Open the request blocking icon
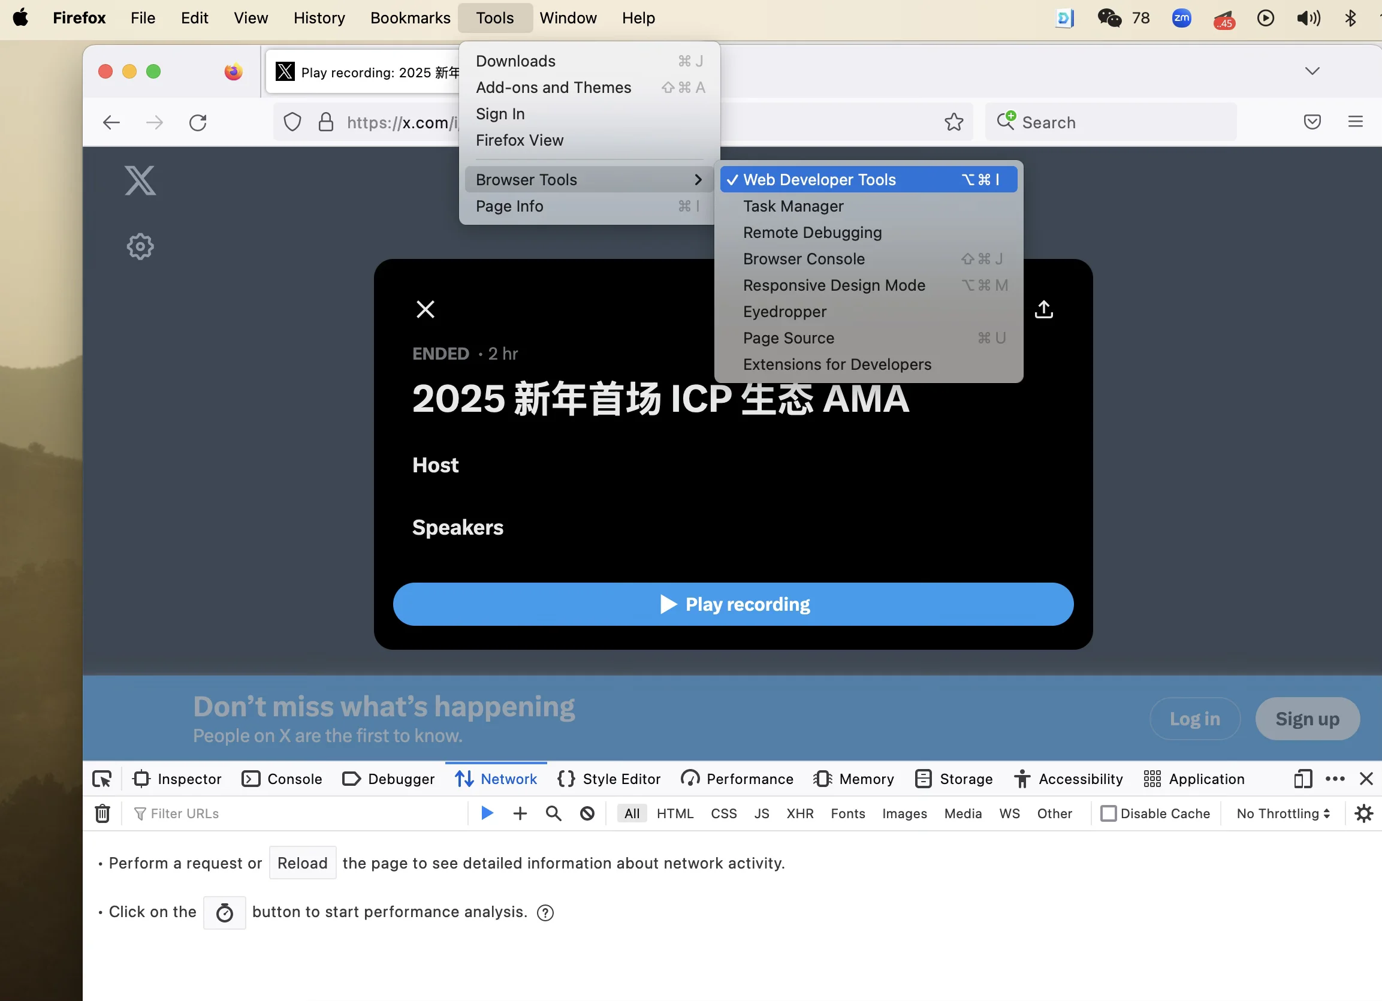 (587, 813)
